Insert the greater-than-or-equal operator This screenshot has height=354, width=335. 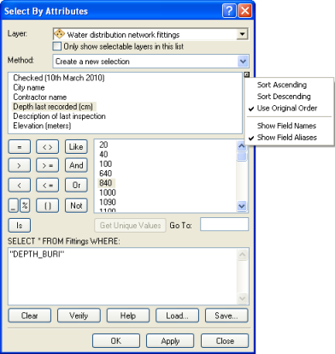point(47,165)
